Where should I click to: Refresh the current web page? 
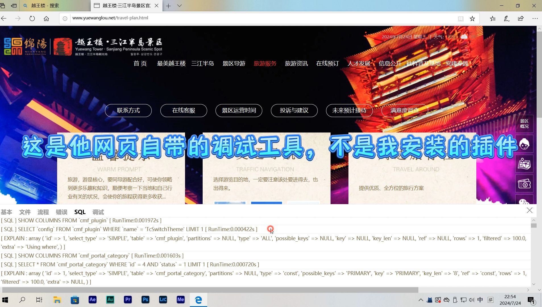[x=32, y=18]
